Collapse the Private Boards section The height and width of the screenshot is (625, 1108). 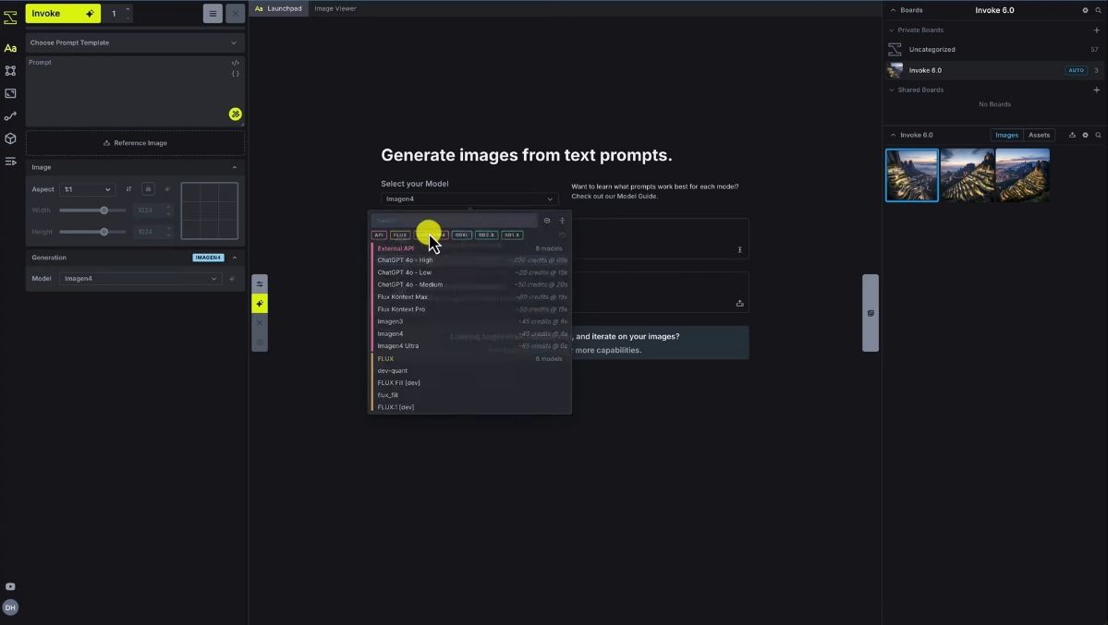pyautogui.click(x=893, y=30)
